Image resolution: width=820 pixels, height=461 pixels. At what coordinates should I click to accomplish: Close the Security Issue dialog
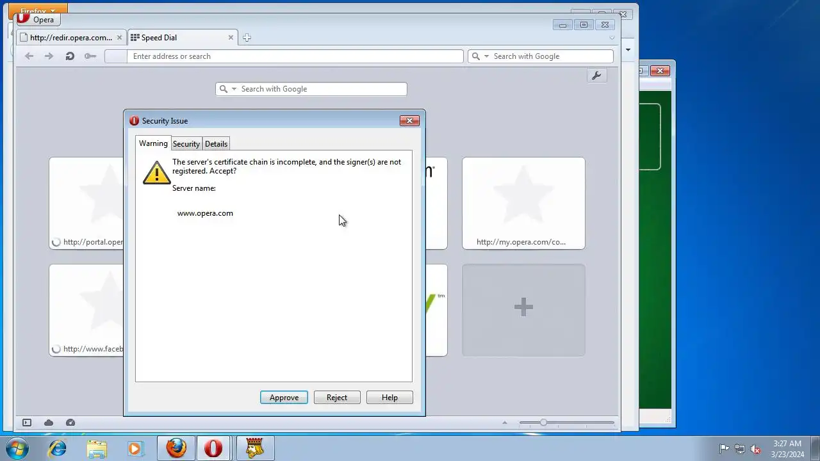click(x=409, y=120)
